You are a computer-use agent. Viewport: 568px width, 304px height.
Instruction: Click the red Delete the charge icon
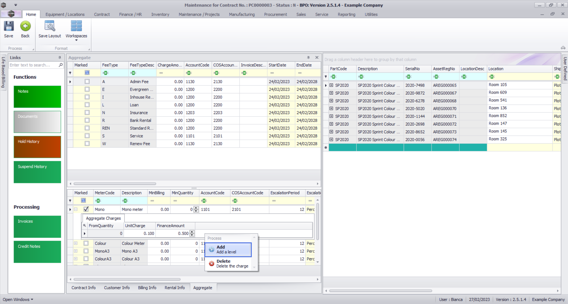pyautogui.click(x=212, y=264)
